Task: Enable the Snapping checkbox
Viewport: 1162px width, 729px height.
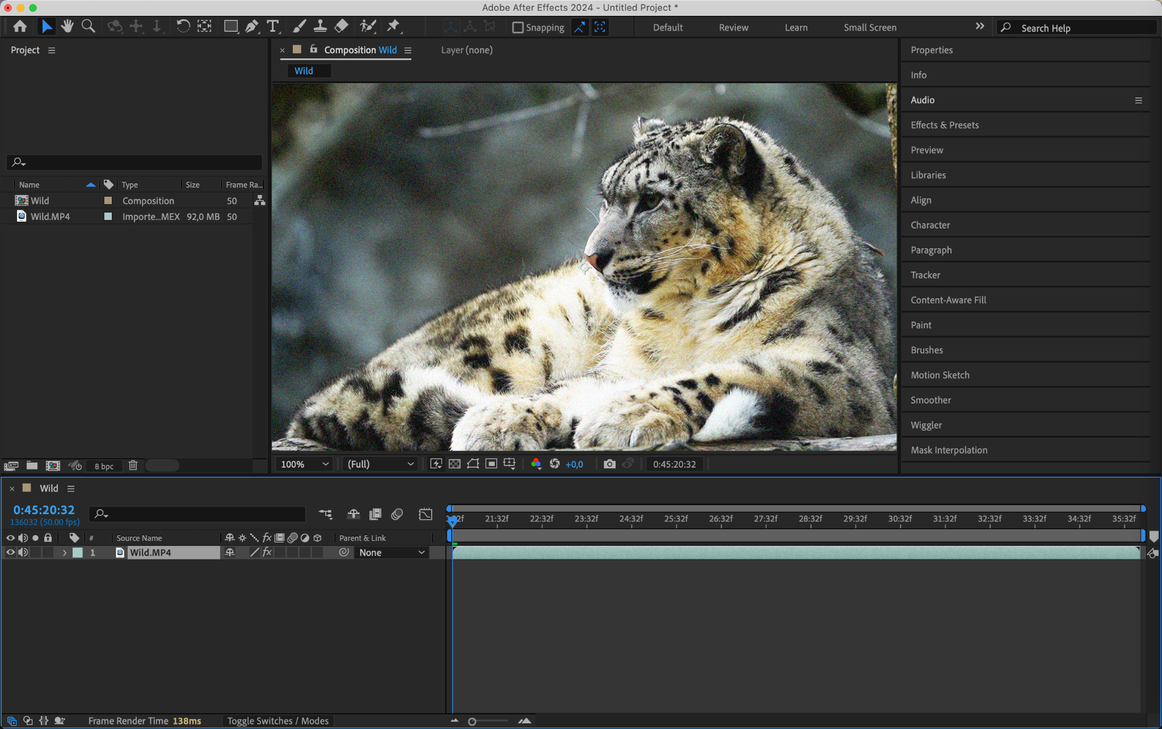Action: click(517, 27)
